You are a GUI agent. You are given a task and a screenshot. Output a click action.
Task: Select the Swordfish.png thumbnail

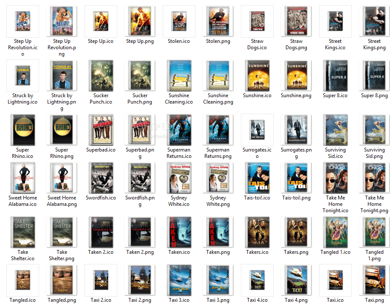click(x=140, y=178)
